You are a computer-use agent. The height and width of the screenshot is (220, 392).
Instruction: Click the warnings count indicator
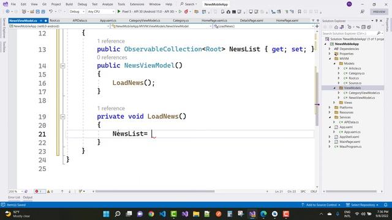pos(50,191)
